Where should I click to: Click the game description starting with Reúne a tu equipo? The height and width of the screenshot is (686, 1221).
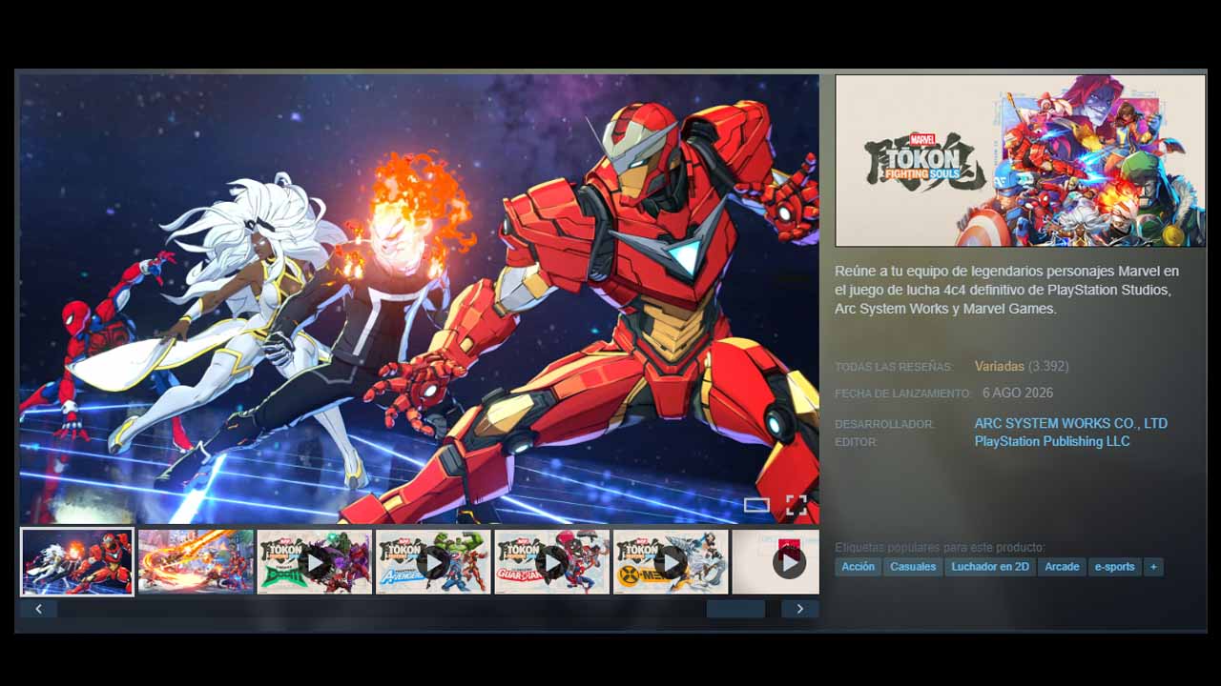click(x=1006, y=290)
